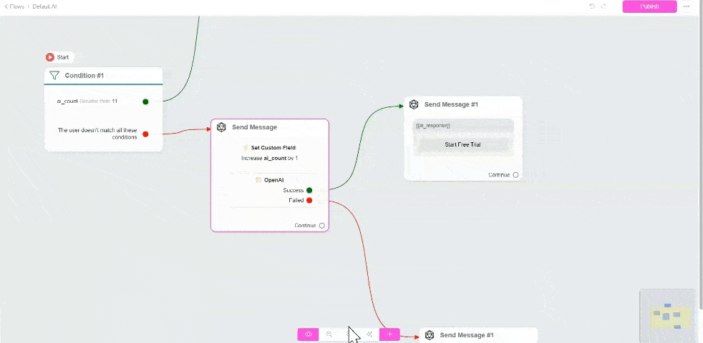Click the Condition #1 funnel icon
The width and height of the screenshot is (703, 343).
pyautogui.click(x=54, y=75)
